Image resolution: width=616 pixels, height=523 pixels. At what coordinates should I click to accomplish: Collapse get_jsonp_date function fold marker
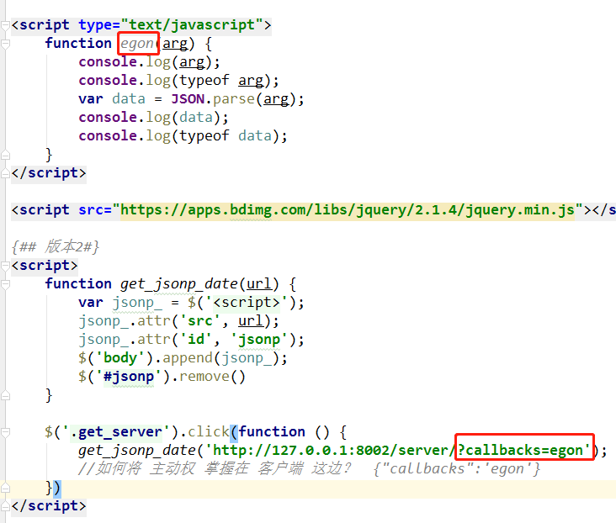(5, 284)
